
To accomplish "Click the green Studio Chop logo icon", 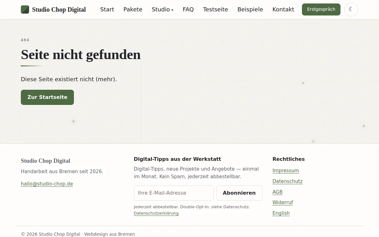I will (x=25, y=9).
